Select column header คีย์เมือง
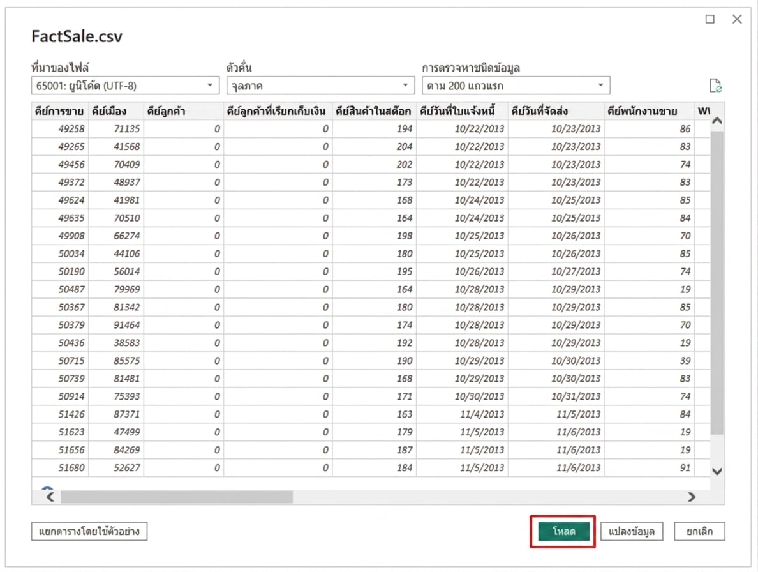The image size is (758, 572). coord(116,110)
